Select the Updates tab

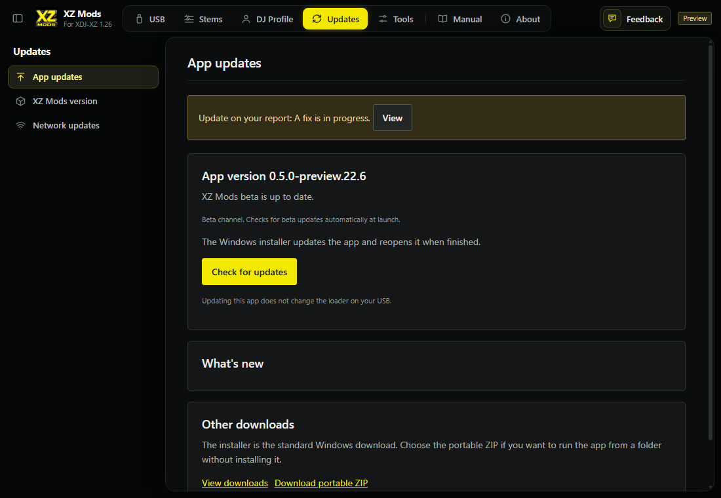[x=335, y=19]
